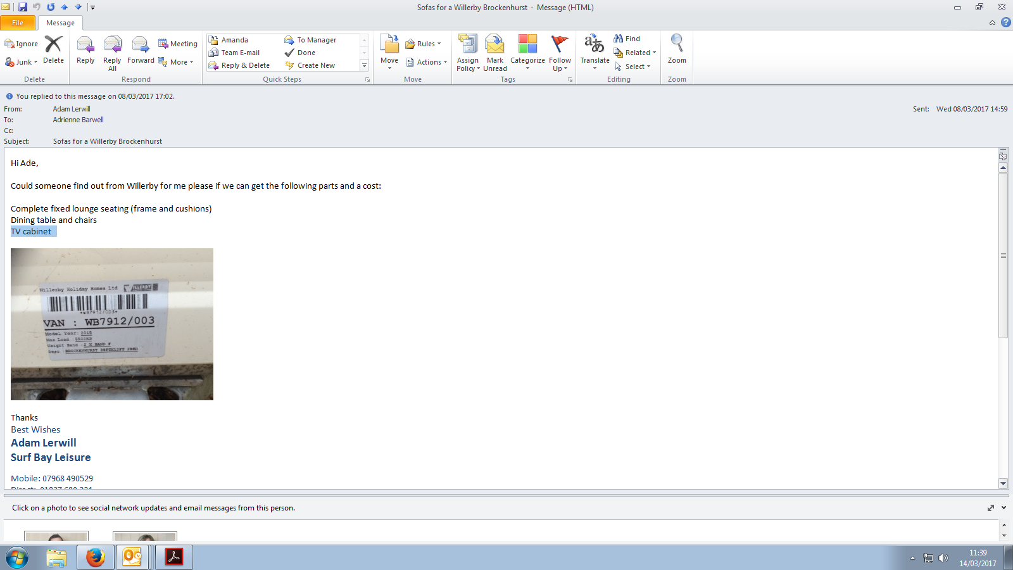The width and height of the screenshot is (1013, 570).
Task: Open the File tab
Action: (18, 23)
